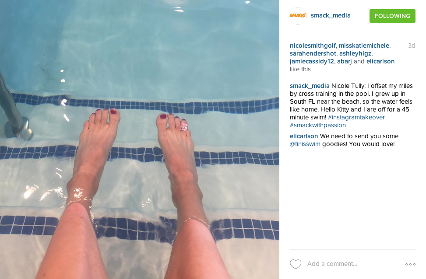The image size is (426, 279).
Task: Focus the Add a comment field
Action: pyautogui.click(x=353, y=264)
